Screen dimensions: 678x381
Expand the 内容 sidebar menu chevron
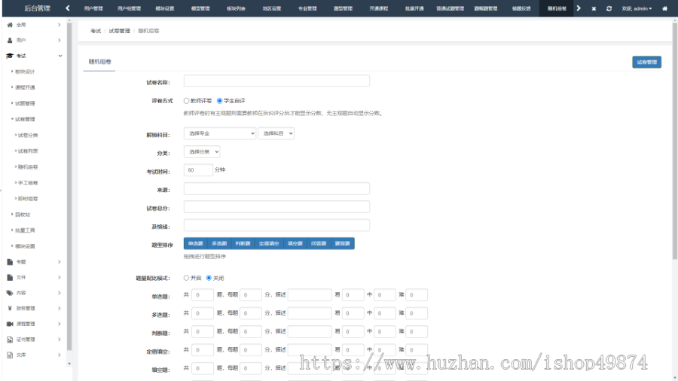60,293
